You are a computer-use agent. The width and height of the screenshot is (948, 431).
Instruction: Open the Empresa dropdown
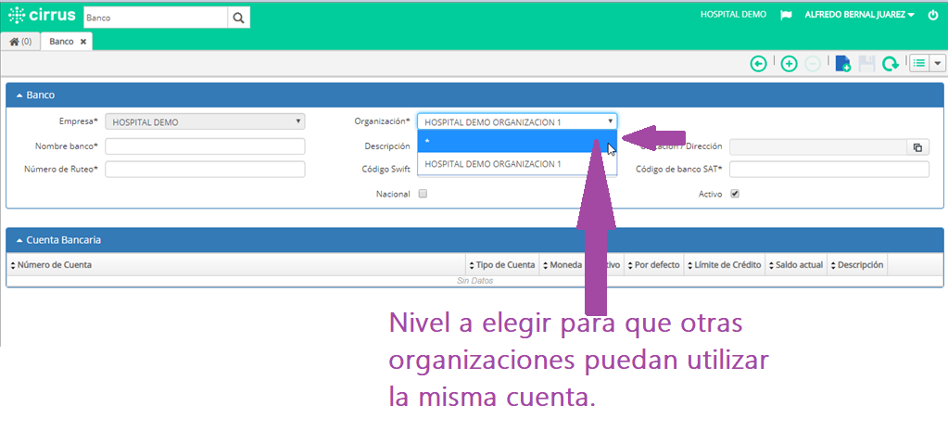(x=205, y=121)
